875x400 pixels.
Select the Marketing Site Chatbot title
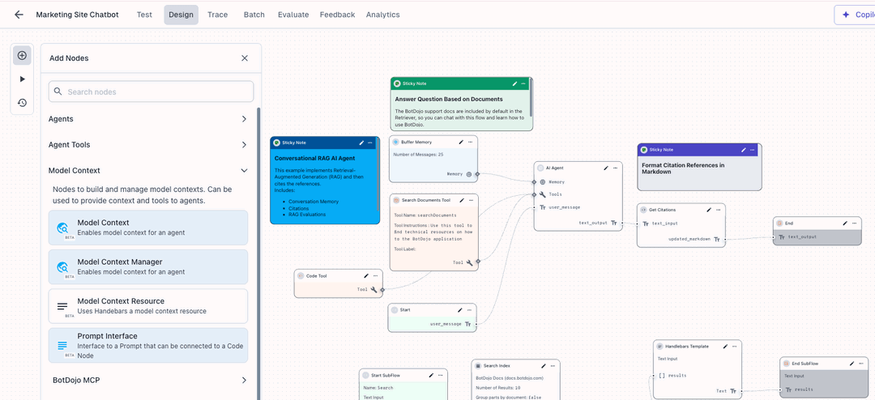click(x=77, y=15)
